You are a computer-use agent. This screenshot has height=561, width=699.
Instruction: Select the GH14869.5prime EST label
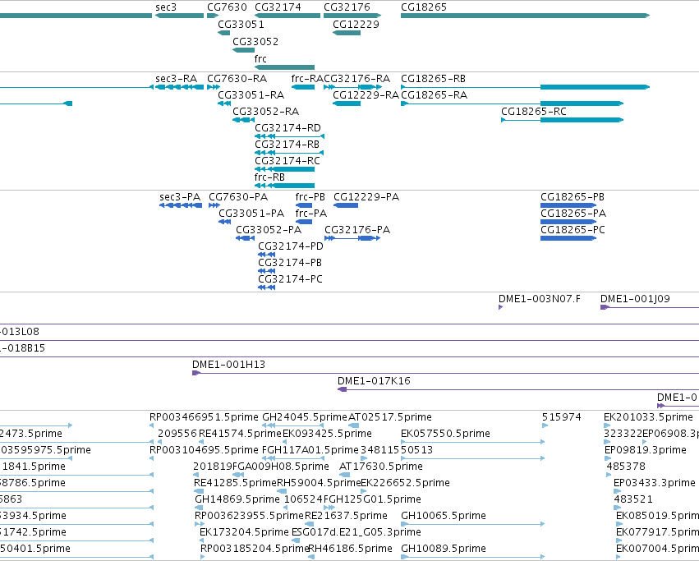pyautogui.click(x=237, y=499)
